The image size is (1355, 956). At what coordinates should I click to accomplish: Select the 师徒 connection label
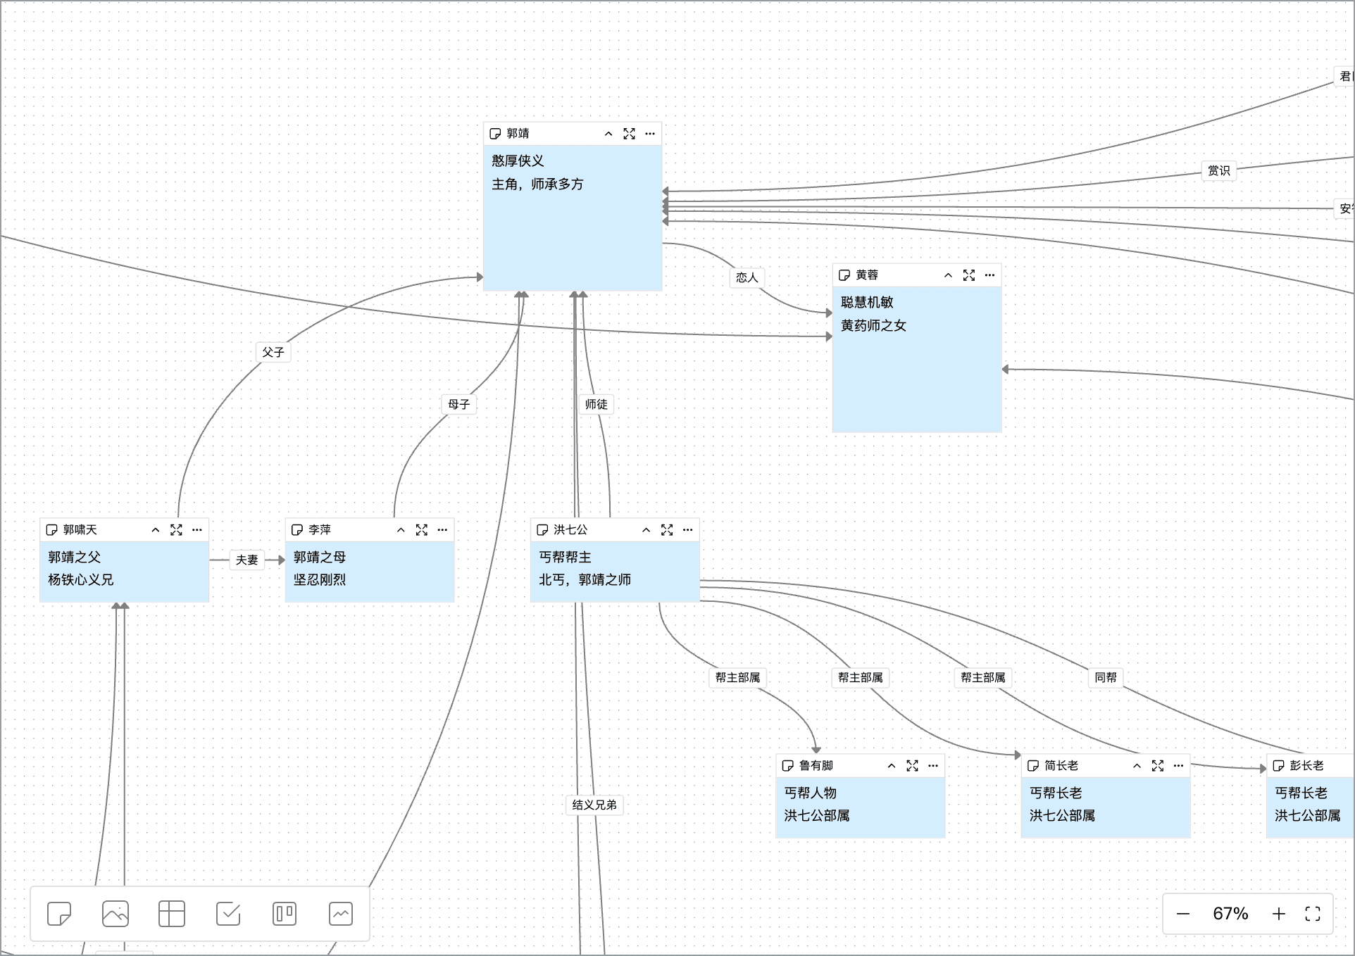click(597, 404)
